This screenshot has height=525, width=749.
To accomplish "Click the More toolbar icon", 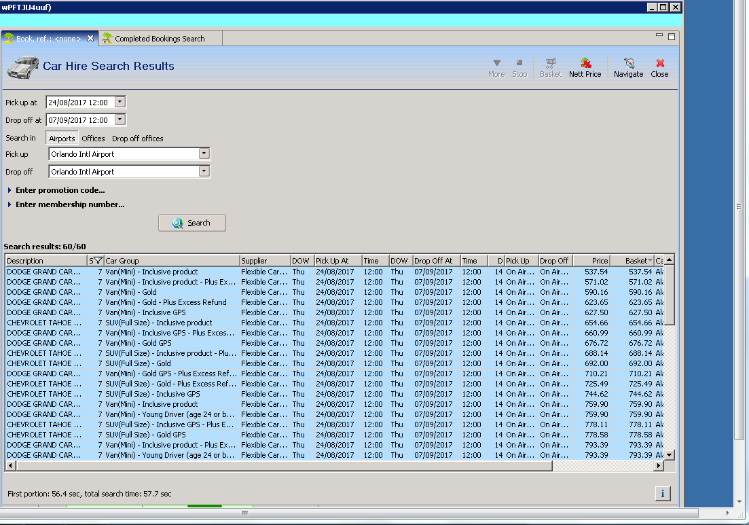I will click(496, 68).
